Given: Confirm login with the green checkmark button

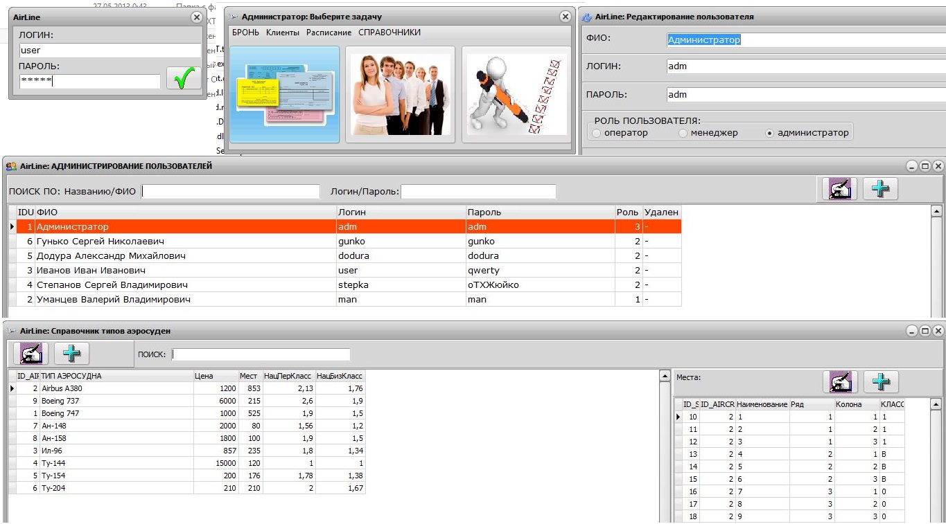Looking at the screenshot, I should 184,79.
